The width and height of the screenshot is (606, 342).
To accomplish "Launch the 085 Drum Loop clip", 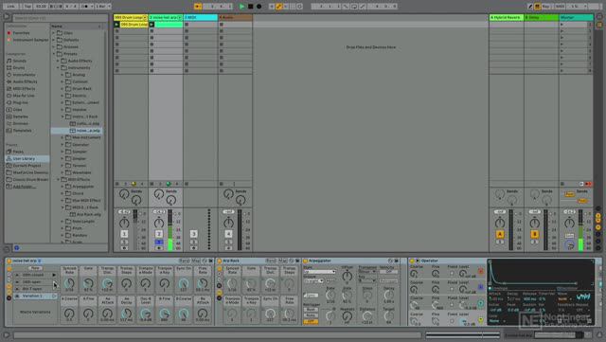I will 116,25.
